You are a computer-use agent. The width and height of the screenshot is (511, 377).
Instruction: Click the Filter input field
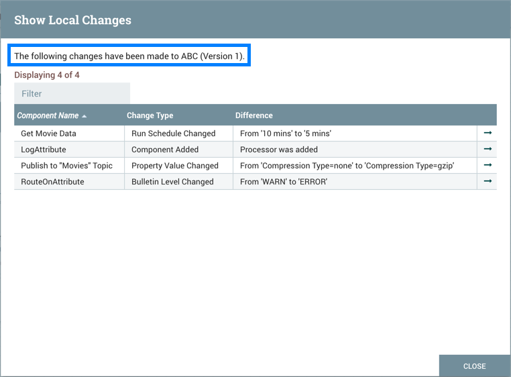[x=72, y=94]
